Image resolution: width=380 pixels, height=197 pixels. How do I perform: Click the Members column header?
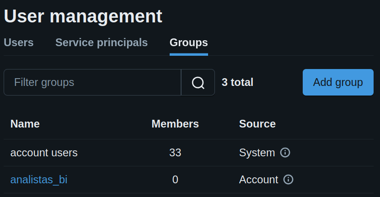tap(175, 124)
